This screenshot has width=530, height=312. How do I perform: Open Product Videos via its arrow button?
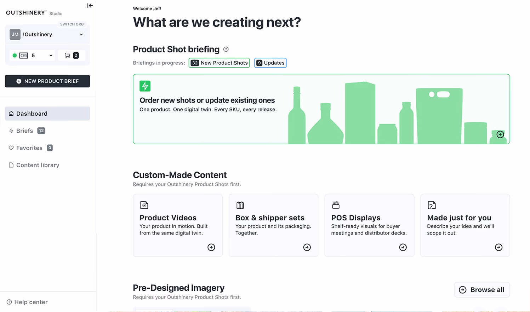point(211,247)
